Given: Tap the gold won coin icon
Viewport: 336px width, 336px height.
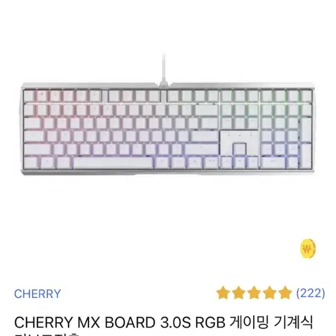Looking at the screenshot, I should [x=308, y=249].
